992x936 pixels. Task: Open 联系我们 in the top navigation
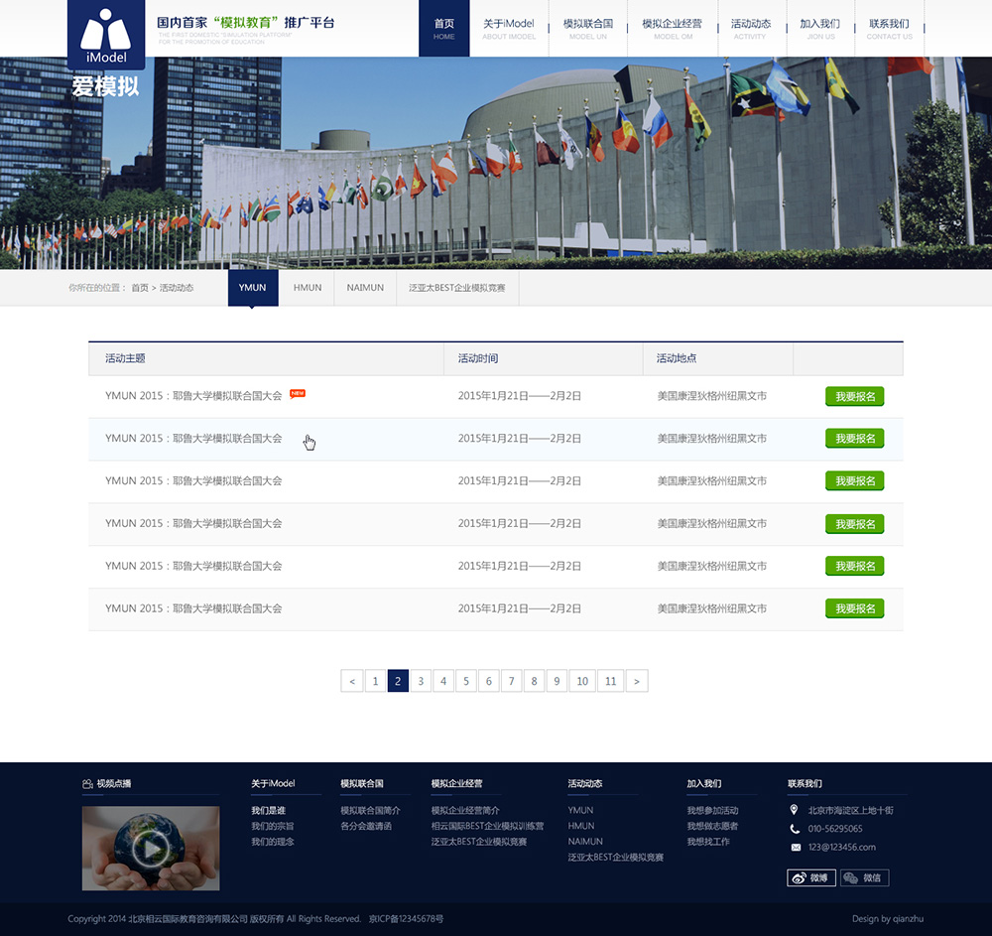click(x=889, y=29)
